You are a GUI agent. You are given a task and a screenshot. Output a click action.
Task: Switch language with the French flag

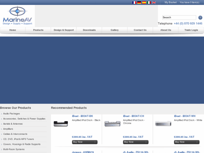pyautogui.click(x=134, y=3)
